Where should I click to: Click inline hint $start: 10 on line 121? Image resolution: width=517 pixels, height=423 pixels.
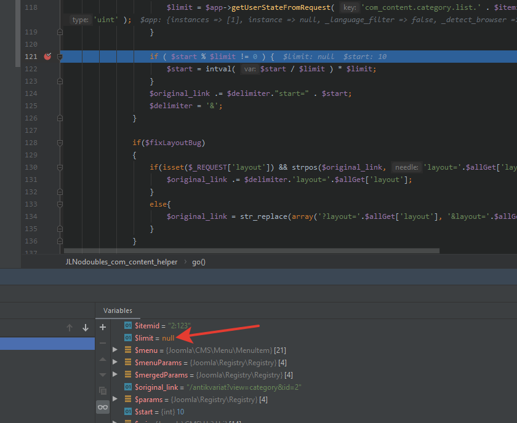(x=364, y=57)
